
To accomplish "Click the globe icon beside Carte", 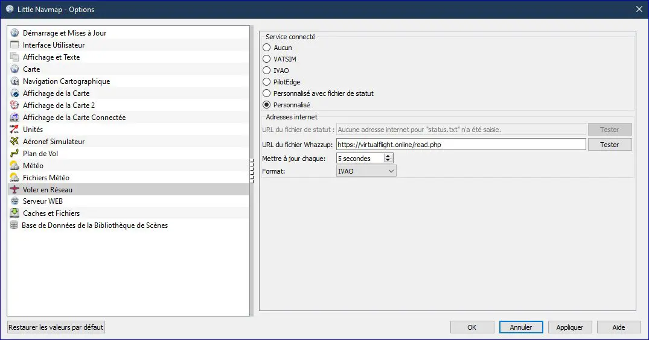I will 14,69.
